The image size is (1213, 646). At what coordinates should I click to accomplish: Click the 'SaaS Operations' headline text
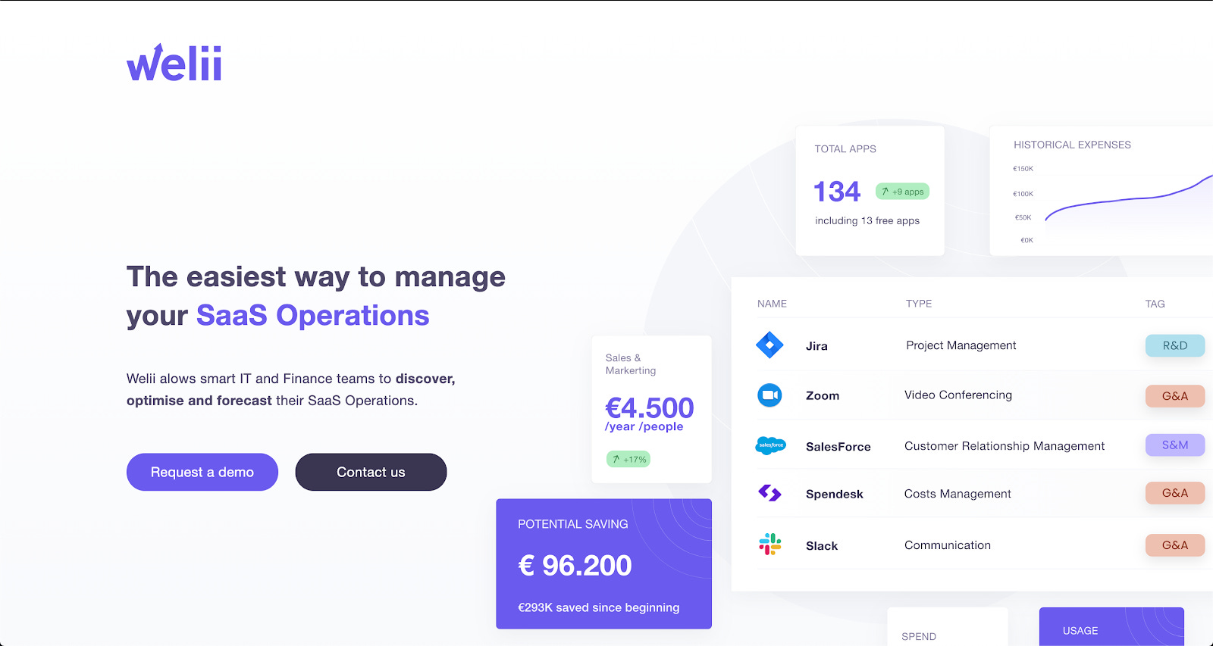[313, 316]
